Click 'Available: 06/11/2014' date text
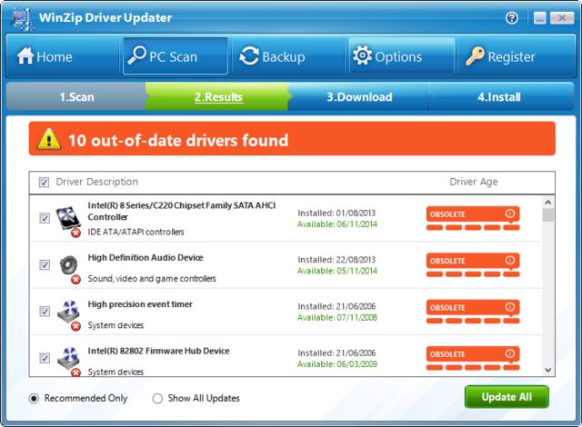 337,224
